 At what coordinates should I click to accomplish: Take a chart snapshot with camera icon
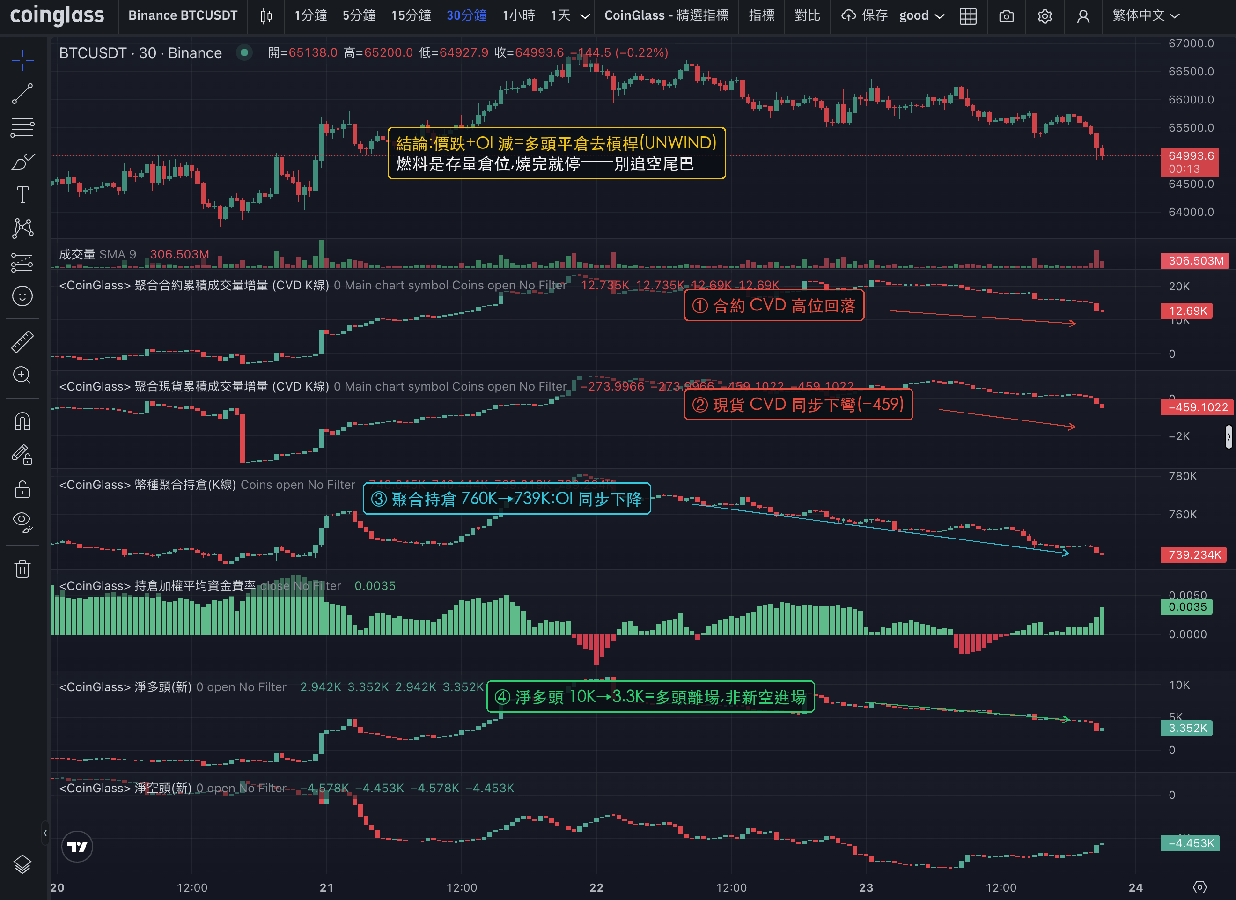tap(1007, 16)
